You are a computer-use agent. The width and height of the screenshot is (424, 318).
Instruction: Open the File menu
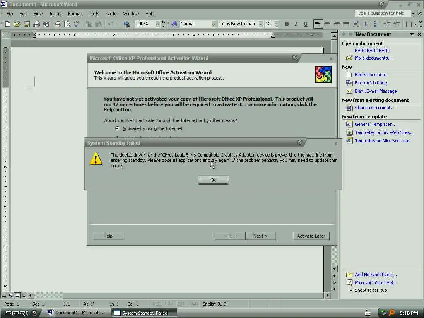10,14
